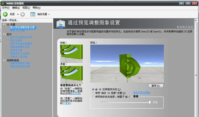Open the 帮助(H) menu
The width and height of the screenshot is (199, 117).
pos(36,8)
